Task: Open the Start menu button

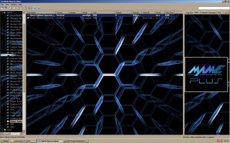Action: 5,141
